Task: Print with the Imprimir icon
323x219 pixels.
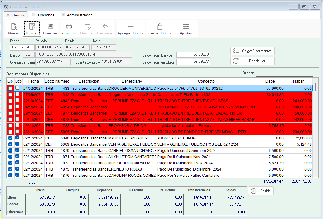Action: 69,27
